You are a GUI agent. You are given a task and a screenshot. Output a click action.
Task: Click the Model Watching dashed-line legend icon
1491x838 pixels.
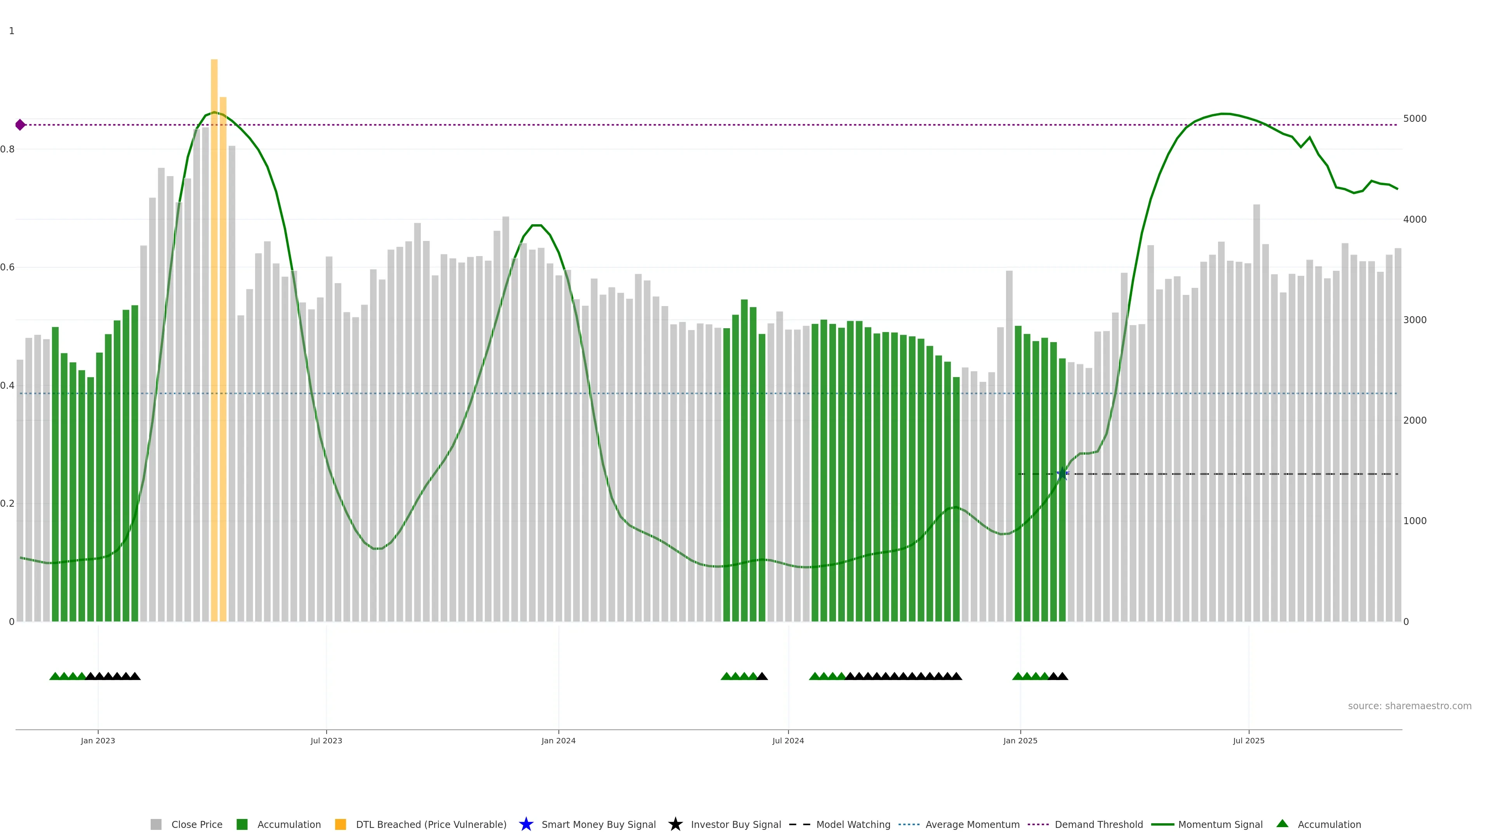(799, 824)
